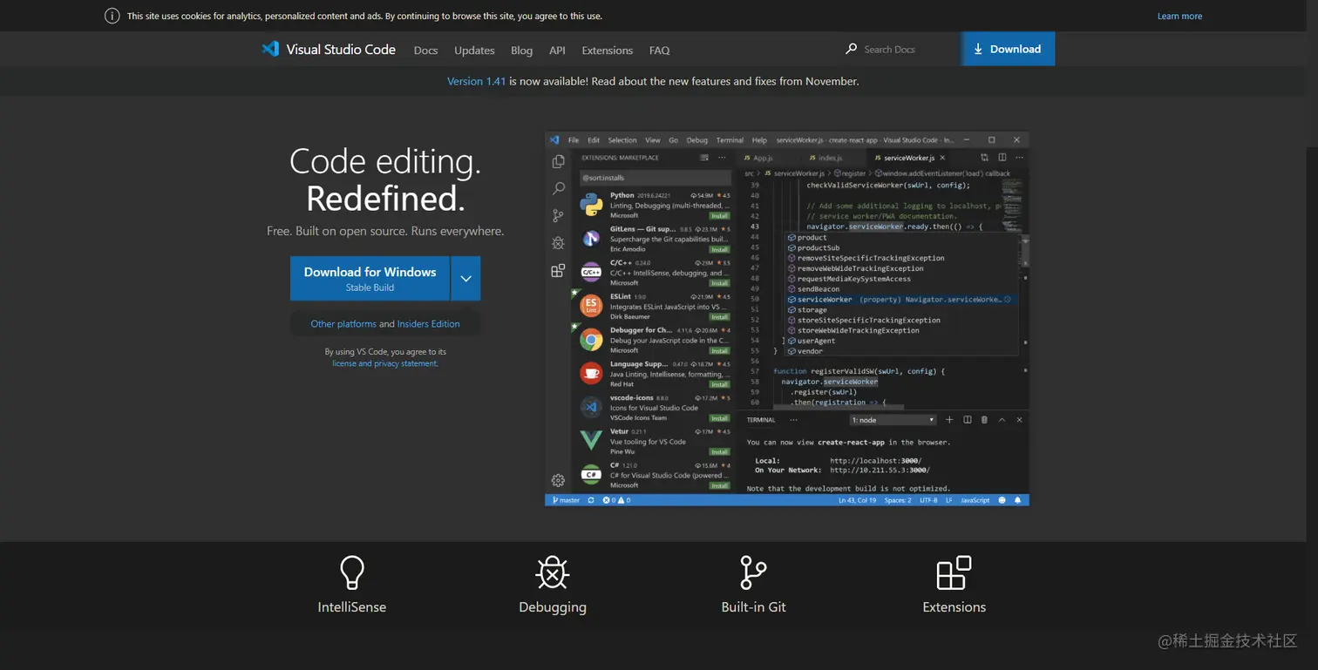
Task: Click the Selection menu in hero screenshot
Action: coord(622,140)
